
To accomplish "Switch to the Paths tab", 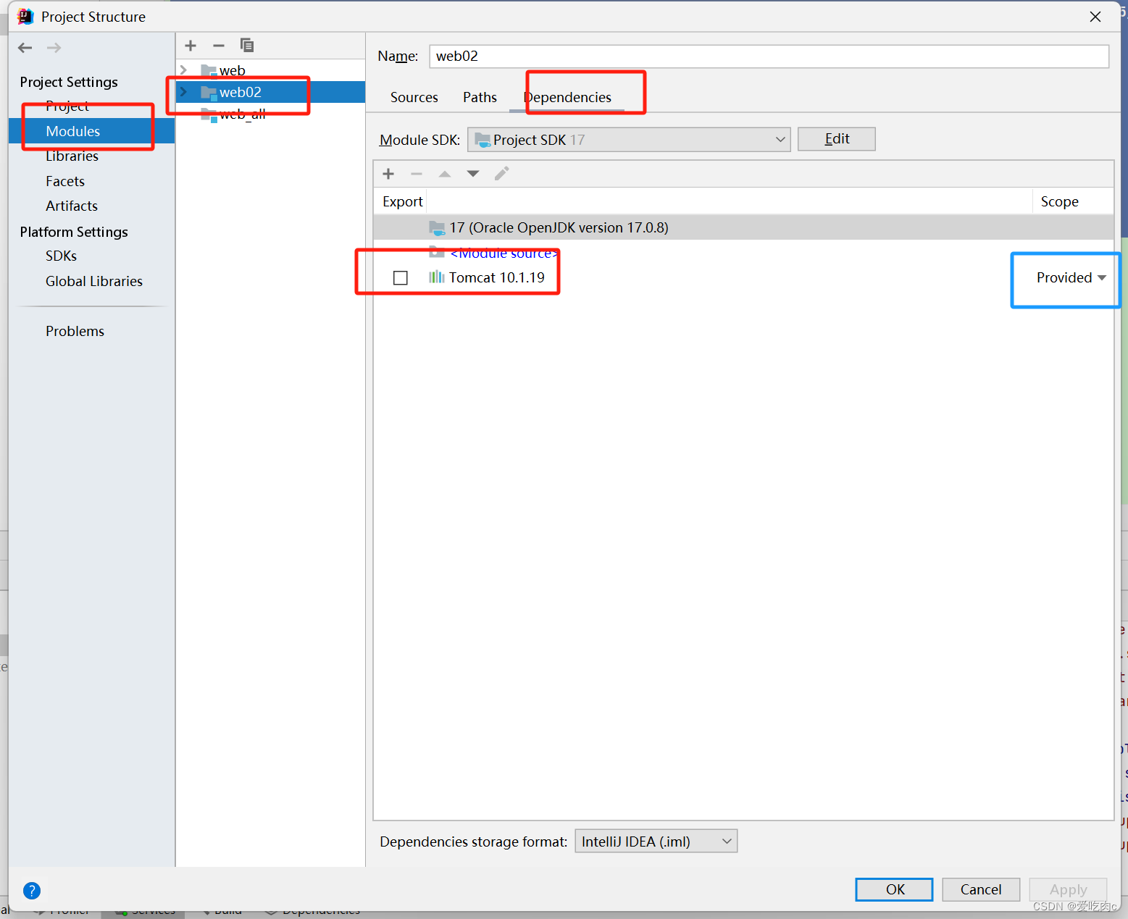I will [480, 98].
